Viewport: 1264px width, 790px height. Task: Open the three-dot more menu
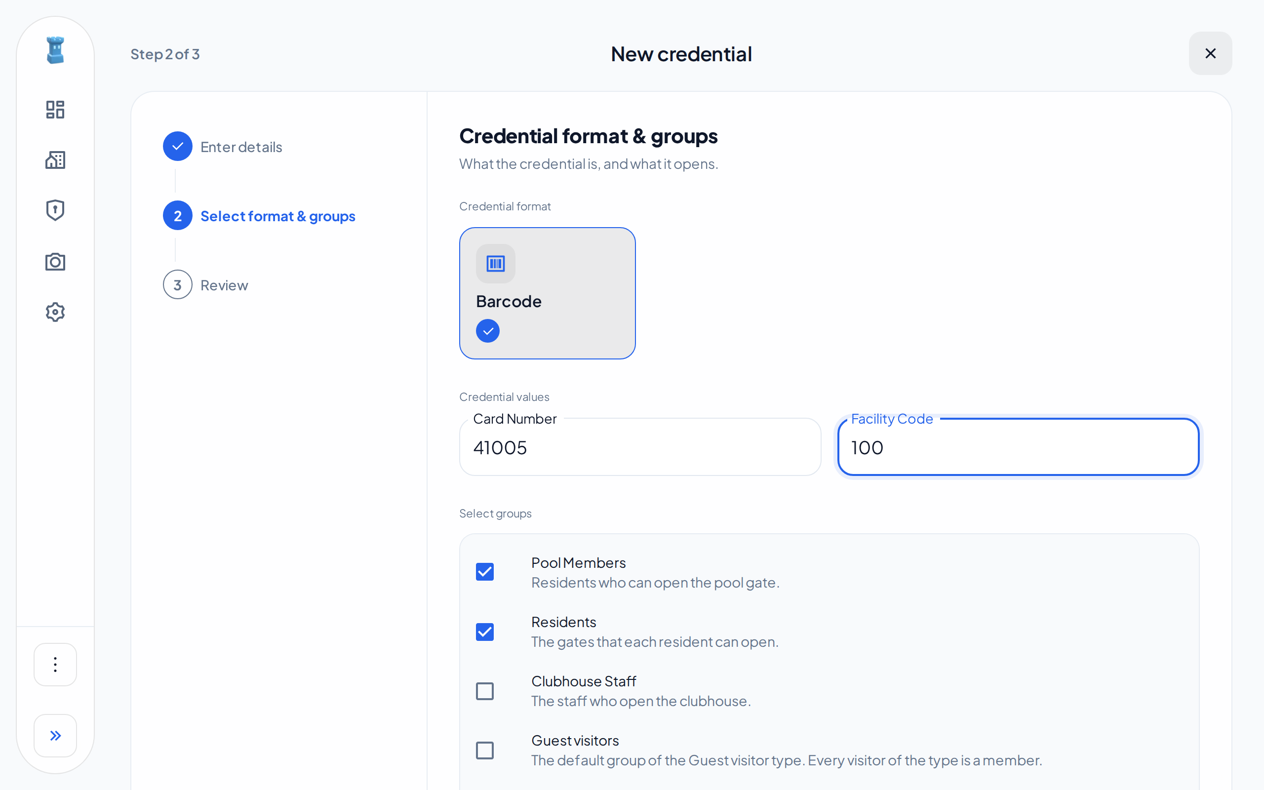(55, 664)
